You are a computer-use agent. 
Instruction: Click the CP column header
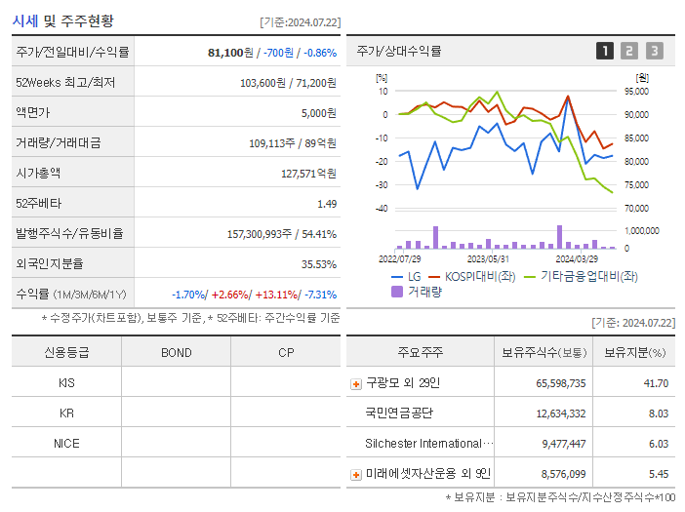(286, 353)
